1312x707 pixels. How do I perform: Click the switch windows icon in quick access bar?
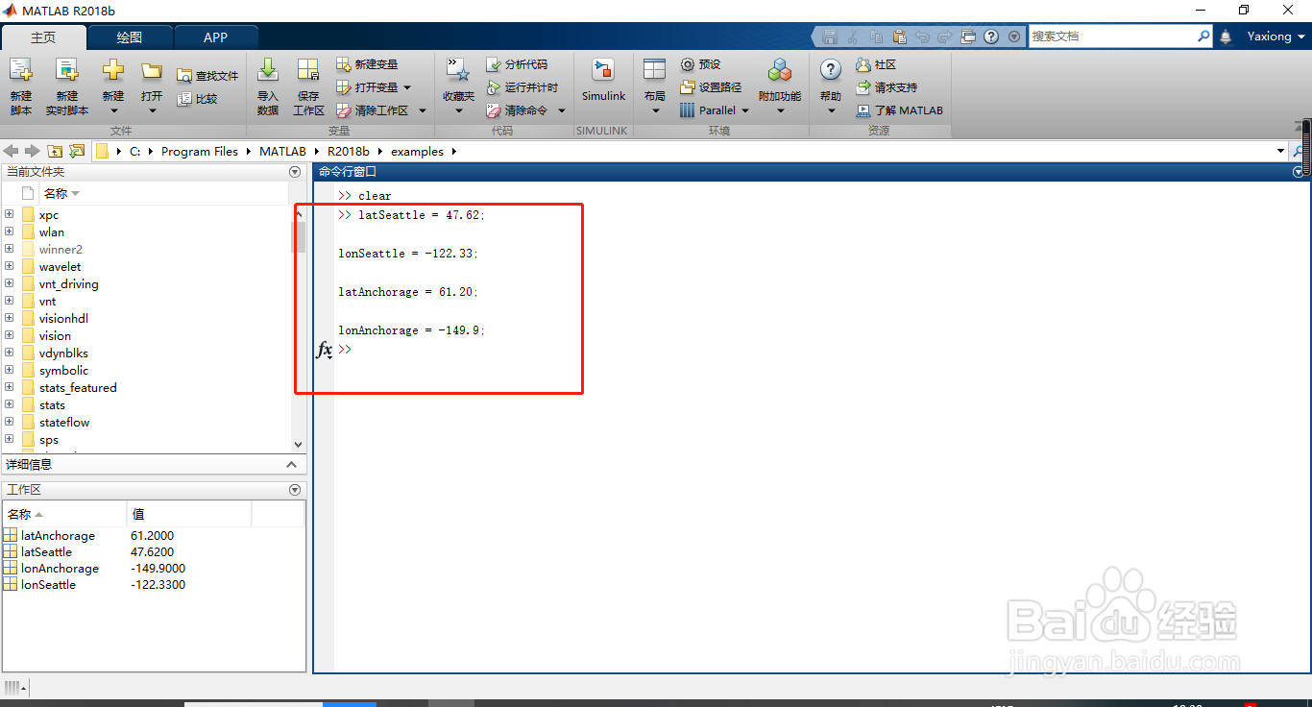point(968,37)
